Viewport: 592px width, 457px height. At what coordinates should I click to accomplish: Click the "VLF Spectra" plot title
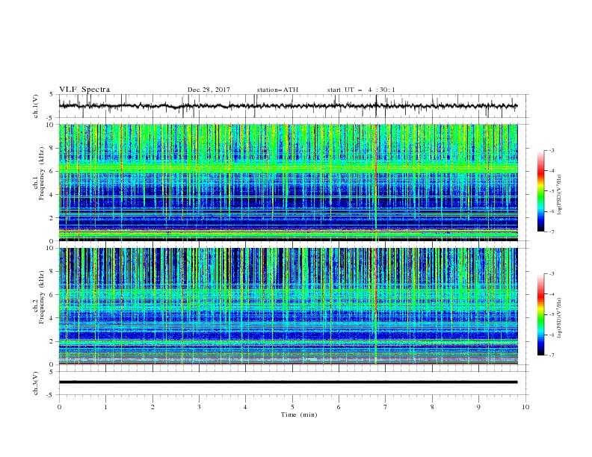[84, 90]
